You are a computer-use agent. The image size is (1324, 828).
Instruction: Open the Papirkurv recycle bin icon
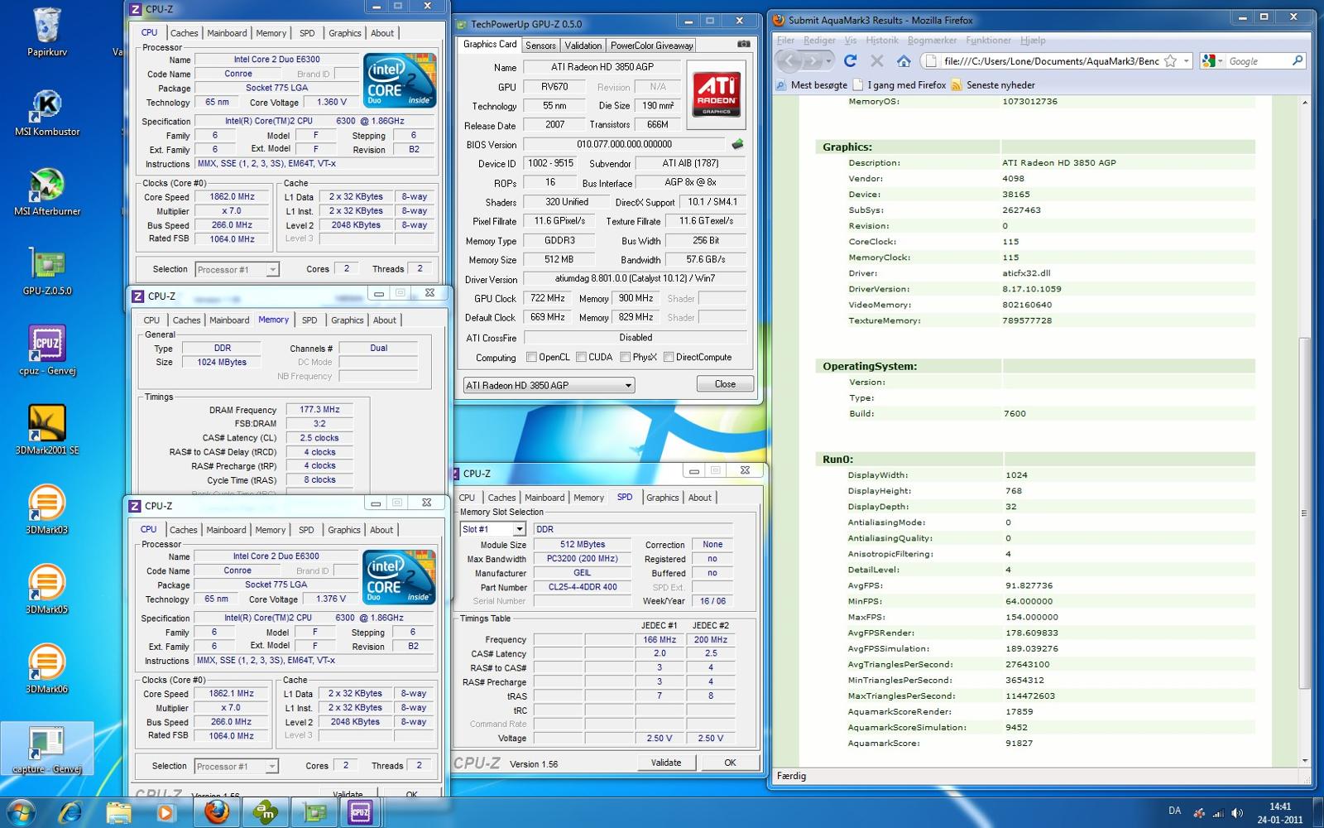pyautogui.click(x=47, y=31)
